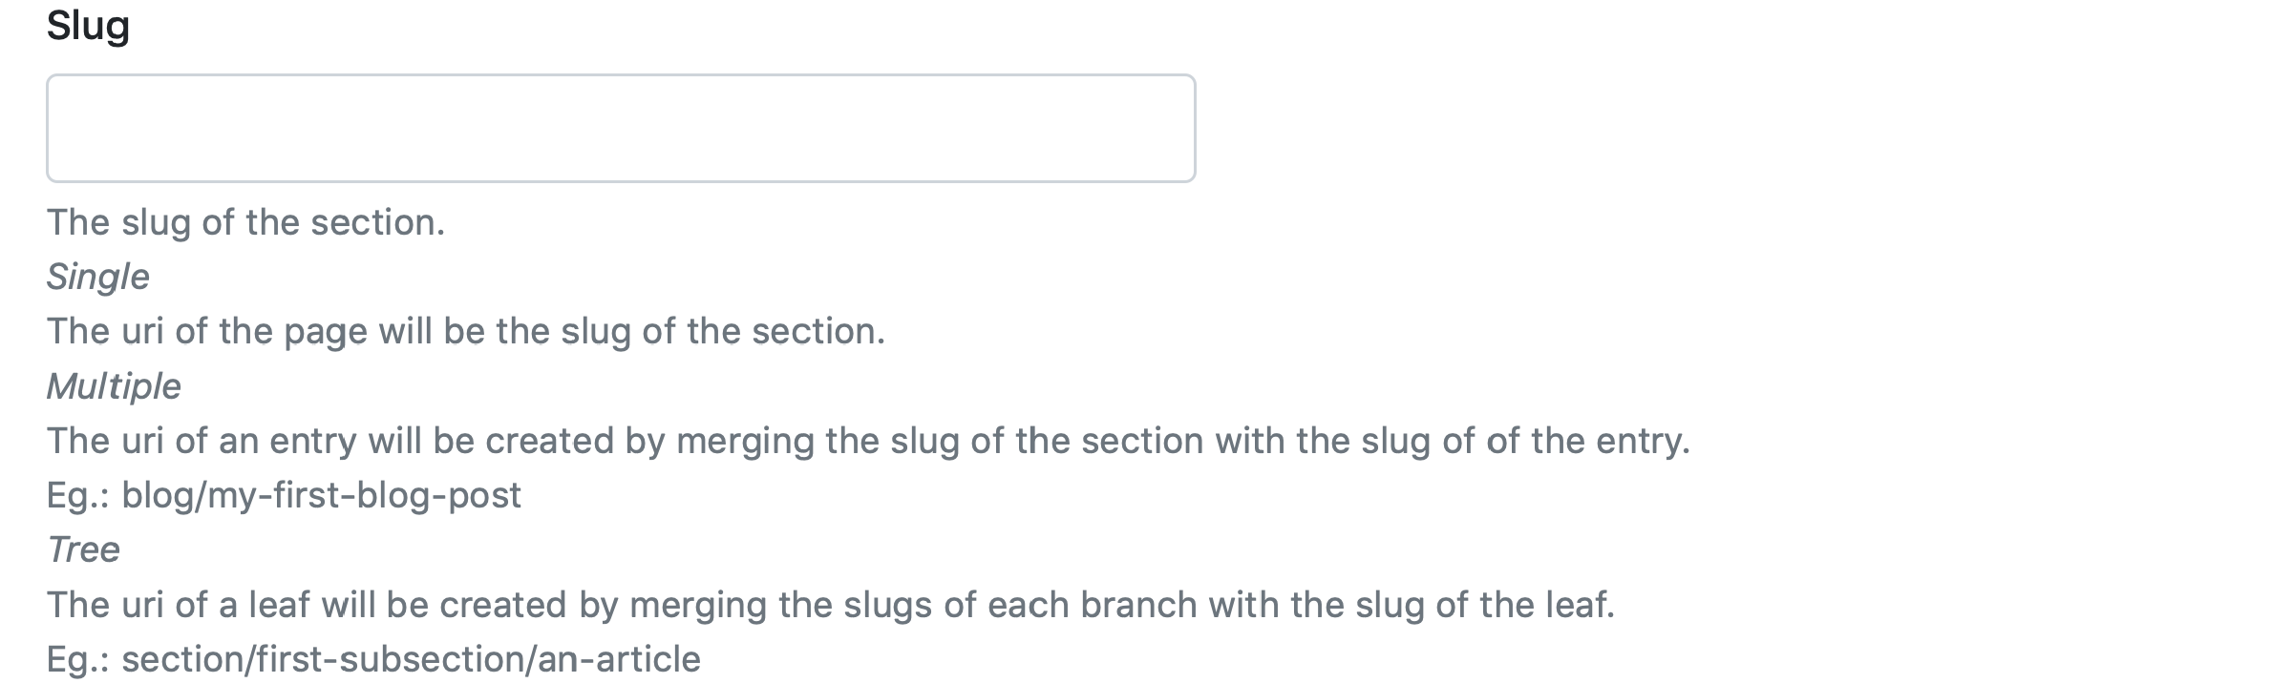Click the duplicated "of of" in Multiple description

[x=1479, y=441]
